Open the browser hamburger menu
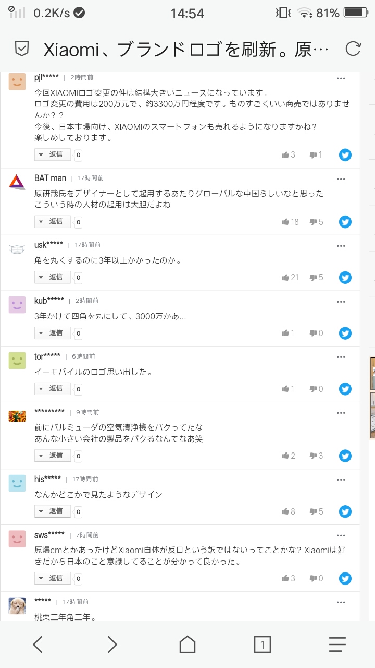The height and width of the screenshot is (668, 375). tap(337, 645)
